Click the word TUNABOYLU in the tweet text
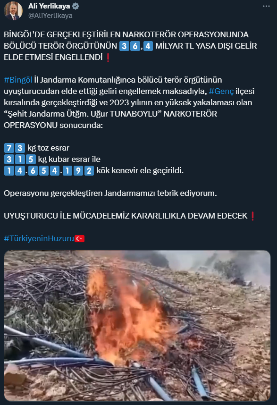The image size is (277, 405). (x=134, y=114)
